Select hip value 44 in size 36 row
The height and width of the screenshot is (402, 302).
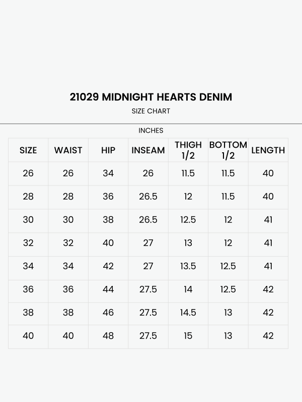[x=108, y=289]
